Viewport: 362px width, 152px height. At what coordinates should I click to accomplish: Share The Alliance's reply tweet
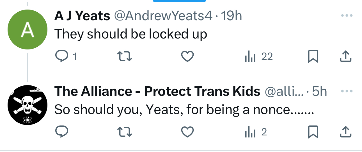[345, 132]
